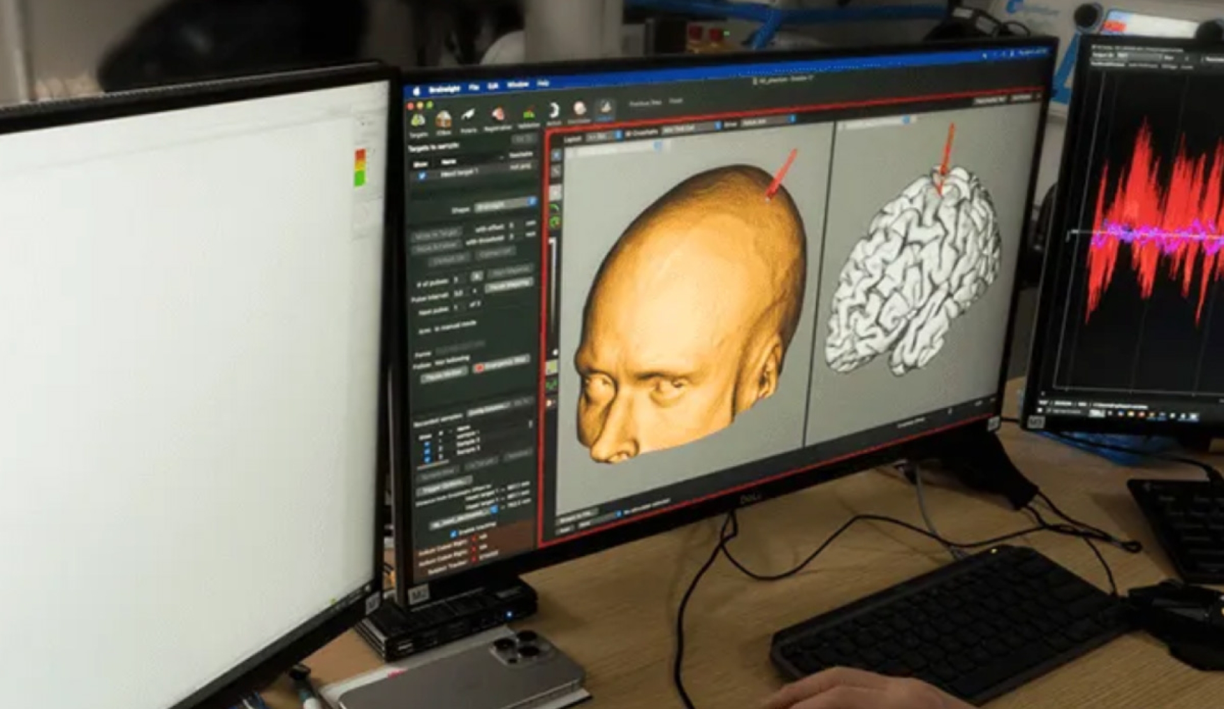This screenshot has height=709, width=1224.
Task: Open the crosshairs source dropdown
Action: (692, 128)
